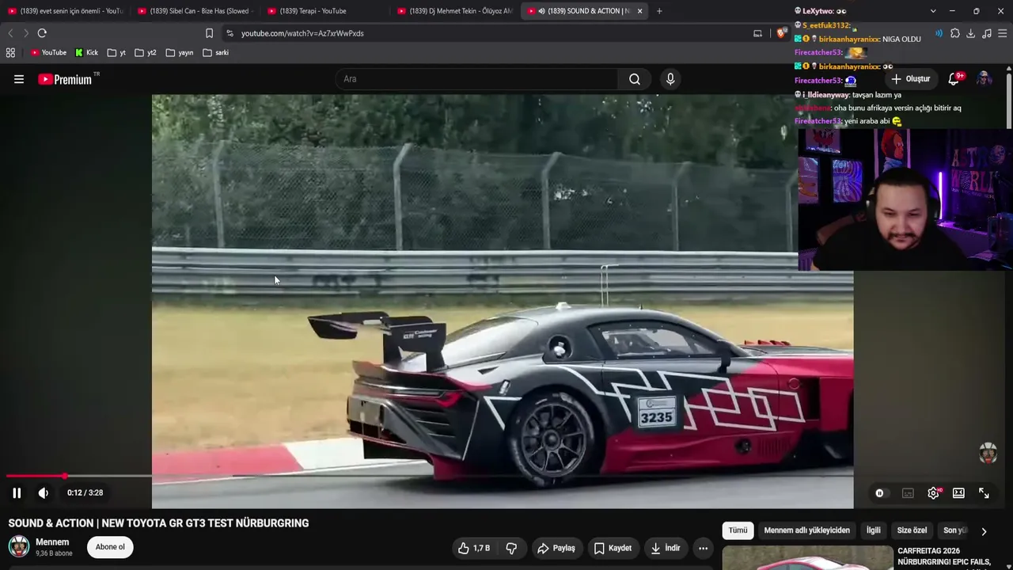Open more actions ellipsis under video
Viewport: 1013px width, 570px height.
[x=703, y=548]
